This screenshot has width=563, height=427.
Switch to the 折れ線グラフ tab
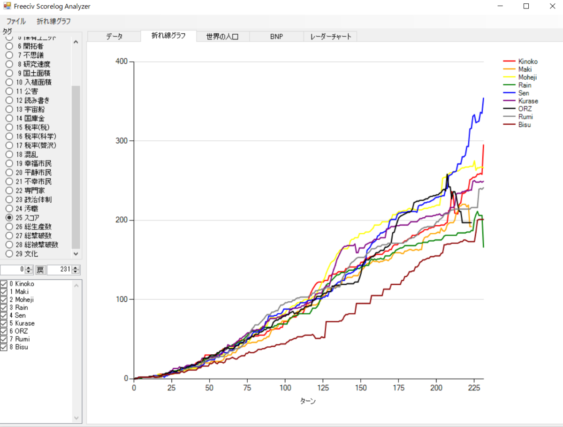pos(168,36)
